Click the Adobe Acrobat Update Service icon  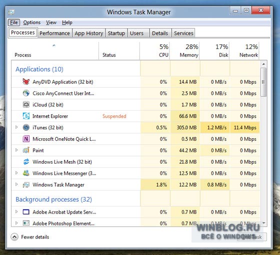(x=26, y=212)
